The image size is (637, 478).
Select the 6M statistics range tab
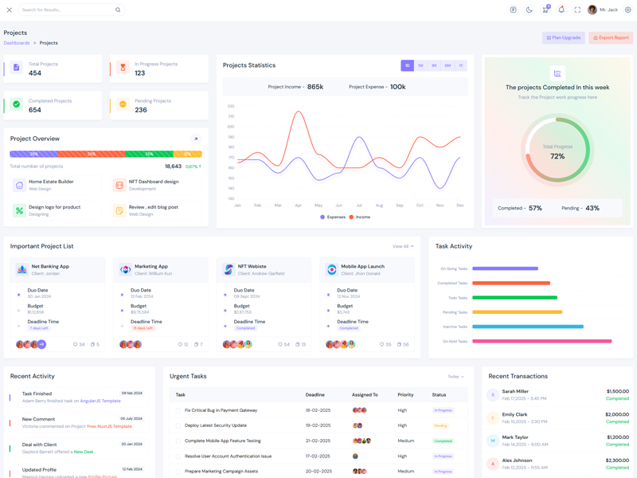tap(447, 66)
